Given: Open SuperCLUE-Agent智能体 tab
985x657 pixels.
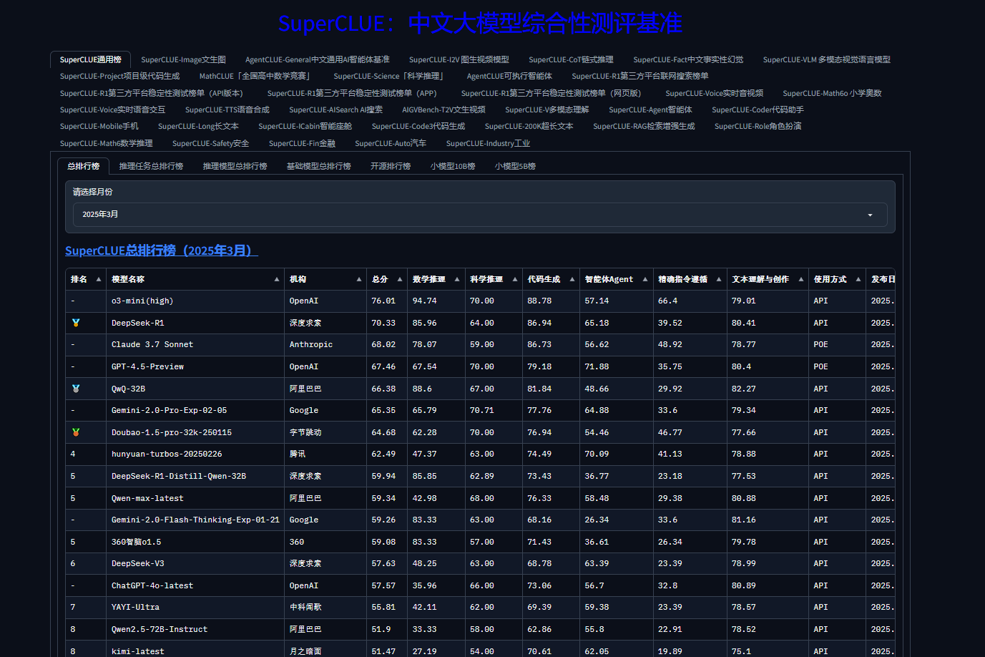Looking at the screenshot, I should point(650,109).
